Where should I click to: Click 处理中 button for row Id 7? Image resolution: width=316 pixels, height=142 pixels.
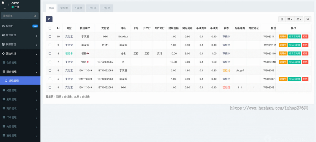(x=283, y=62)
